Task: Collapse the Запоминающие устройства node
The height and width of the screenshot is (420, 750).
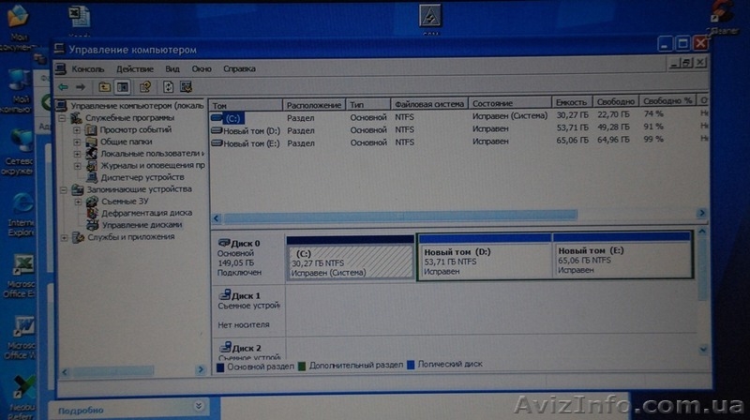Action: [x=63, y=189]
